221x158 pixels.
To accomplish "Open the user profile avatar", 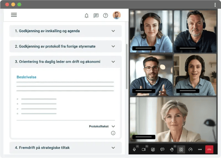I will [x=117, y=15].
